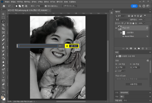Click the delete layer trash icon

click(x=147, y=48)
